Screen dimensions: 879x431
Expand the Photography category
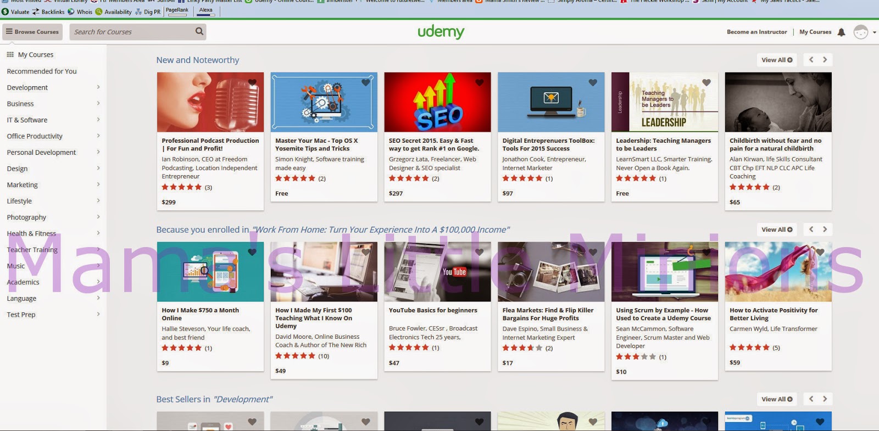[98, 217]
